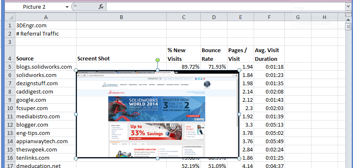Click the top-left corner handle of the picture
The height and width of the screenshot is (168, 353).
(76, 70)
